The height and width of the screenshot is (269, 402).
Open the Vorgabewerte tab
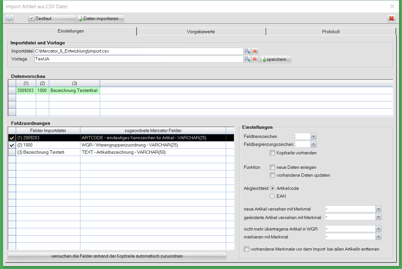[201, 32]
